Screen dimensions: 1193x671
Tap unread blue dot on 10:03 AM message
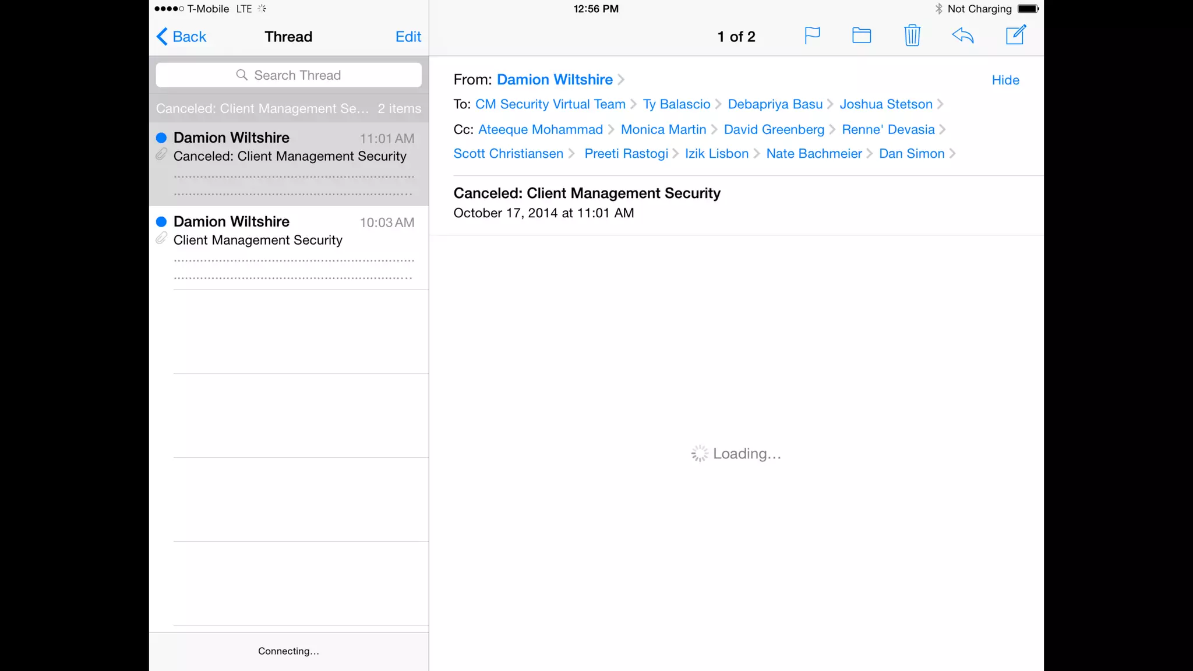pyautogui.click(x=161, y=222)
